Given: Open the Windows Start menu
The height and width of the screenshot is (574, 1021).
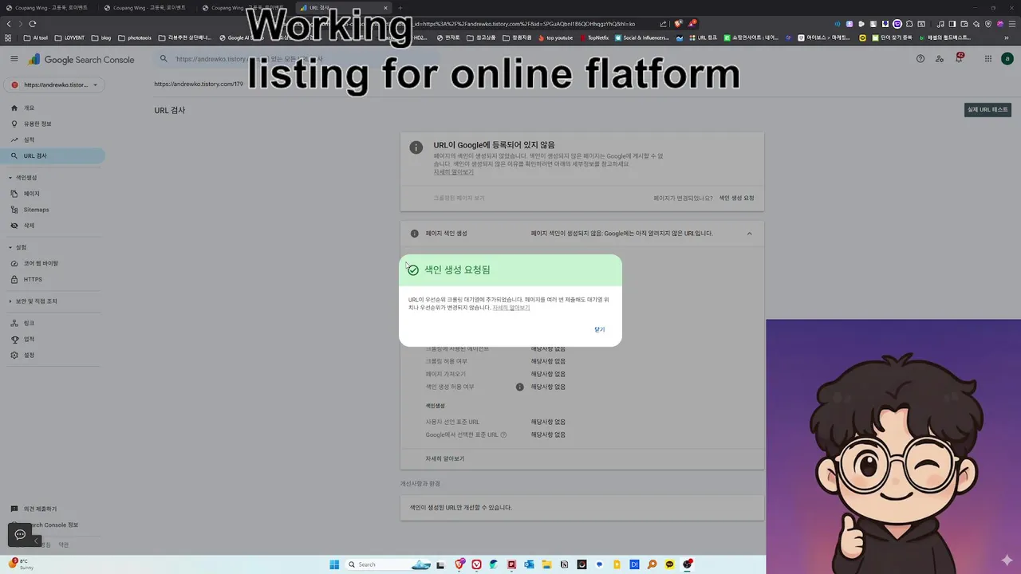Looking at the screenshot, I should pos(333,564).
